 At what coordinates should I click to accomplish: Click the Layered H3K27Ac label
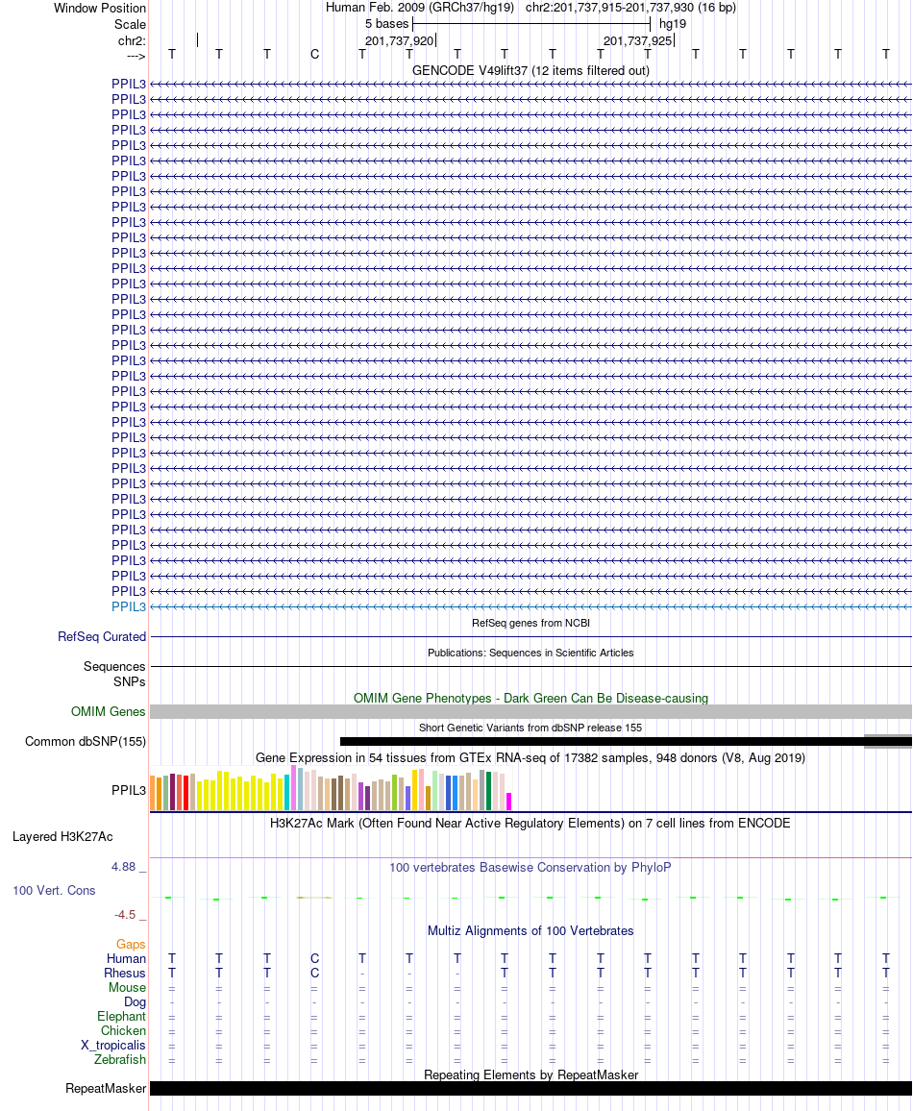pyautogui.click(x=62, y=836)
